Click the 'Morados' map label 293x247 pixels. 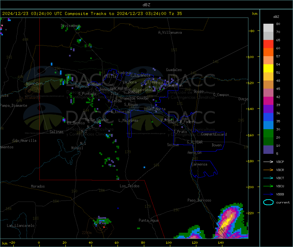click(38, 186)
